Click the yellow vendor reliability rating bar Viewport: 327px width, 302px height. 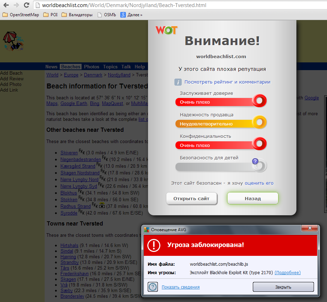click(x=220, y=124)
